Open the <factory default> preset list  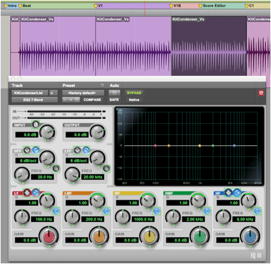pos(83,93)
